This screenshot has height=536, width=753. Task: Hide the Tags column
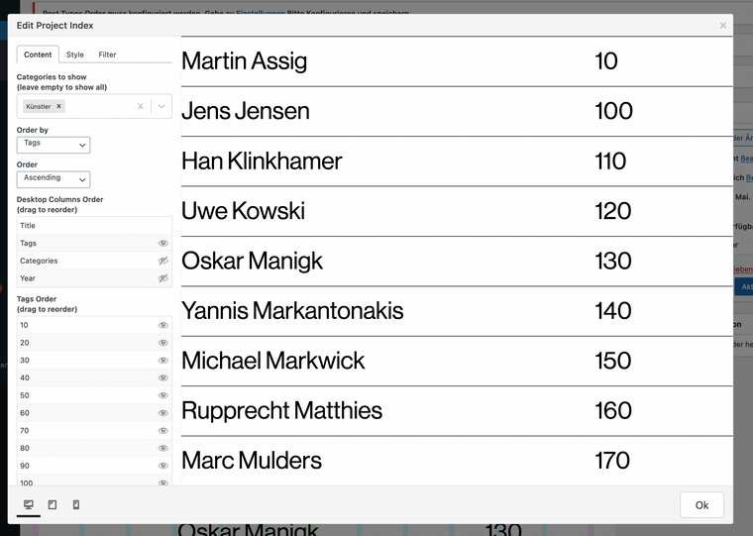163,244
